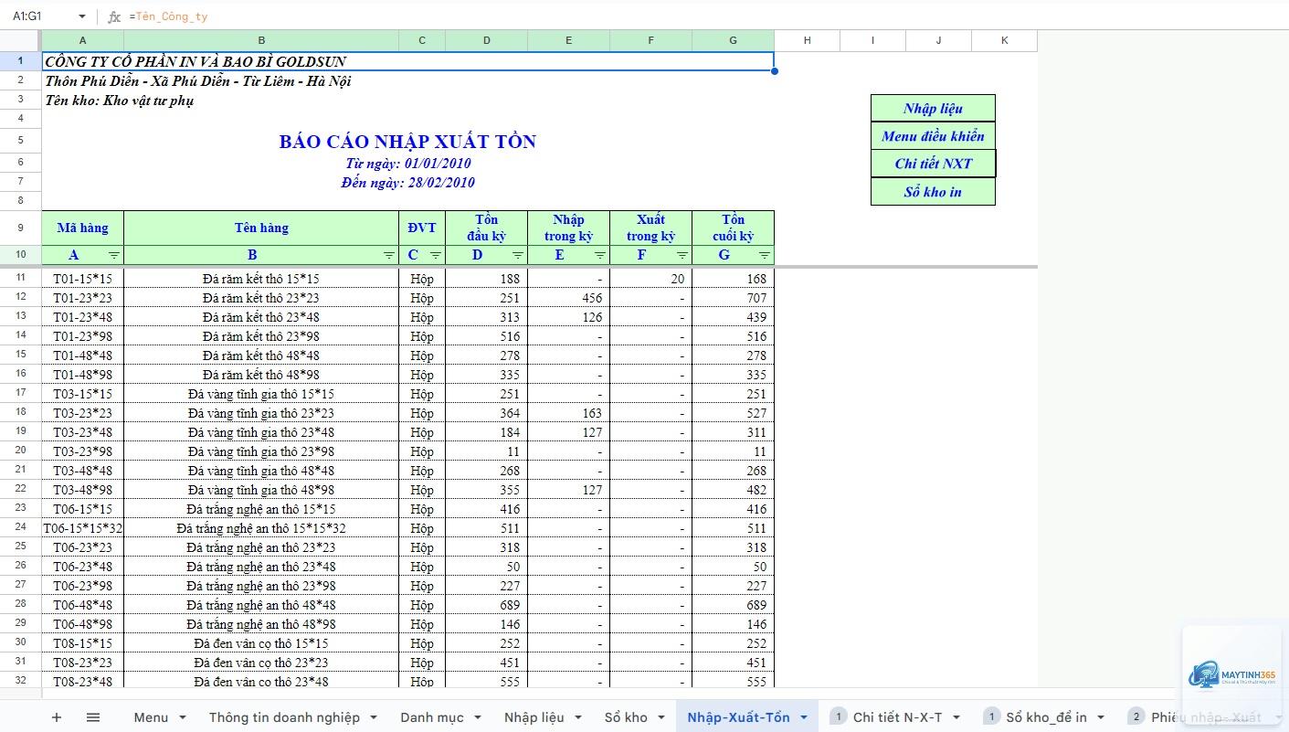The image size is (1289, 732).
Task: Open filter menu for column C ĐVT
Action: pos(436,256)
